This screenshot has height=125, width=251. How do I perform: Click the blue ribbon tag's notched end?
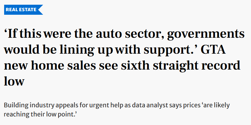pos(41,10)
